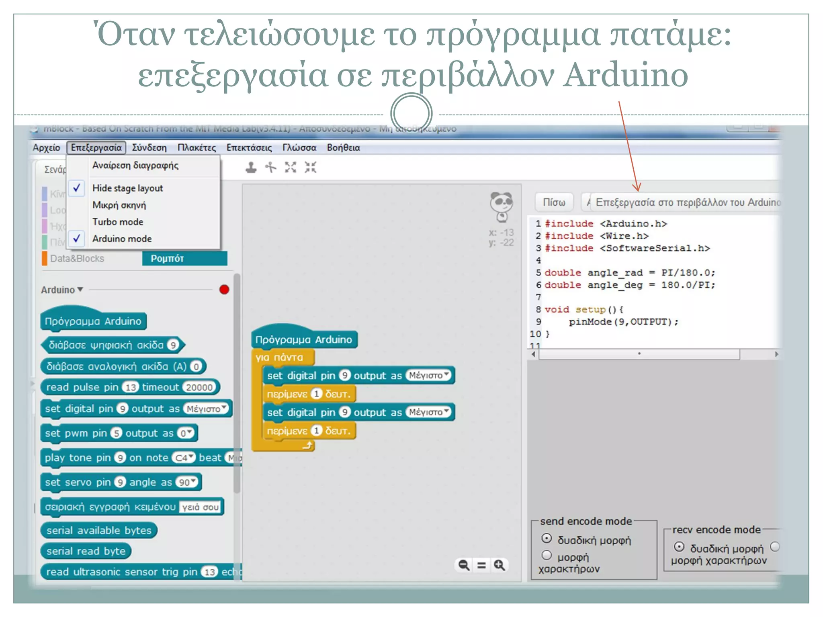Viewport: 823px width, 617px height.
Task: Click the shrink sprite icon
Action: click(310, 167)
